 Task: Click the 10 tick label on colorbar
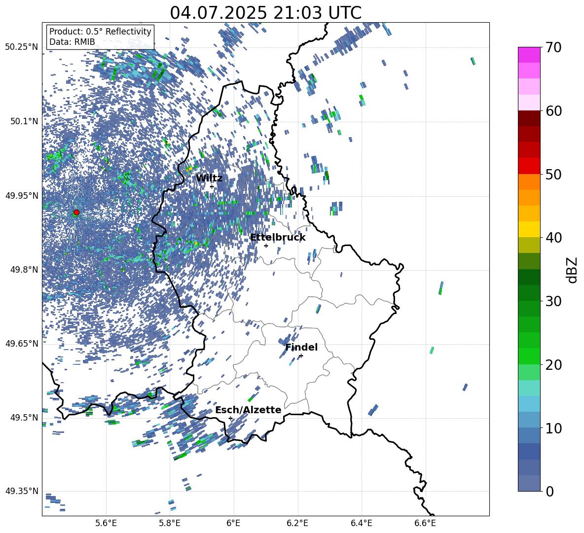[x=553, y=428]
